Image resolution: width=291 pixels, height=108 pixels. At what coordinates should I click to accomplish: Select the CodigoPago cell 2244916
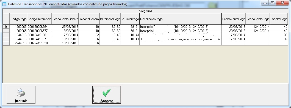pyautogui.click(x=18, y=43)
